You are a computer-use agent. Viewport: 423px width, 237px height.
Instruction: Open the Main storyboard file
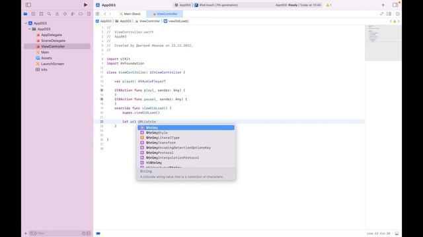pyautogui.click(x=45, y=52)
